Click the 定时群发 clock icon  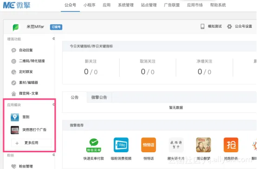tap(13, 72)
